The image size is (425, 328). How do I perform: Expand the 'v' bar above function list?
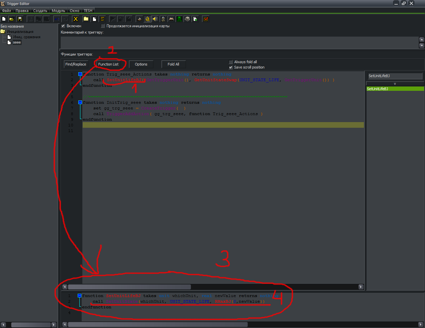click(395, 84)
